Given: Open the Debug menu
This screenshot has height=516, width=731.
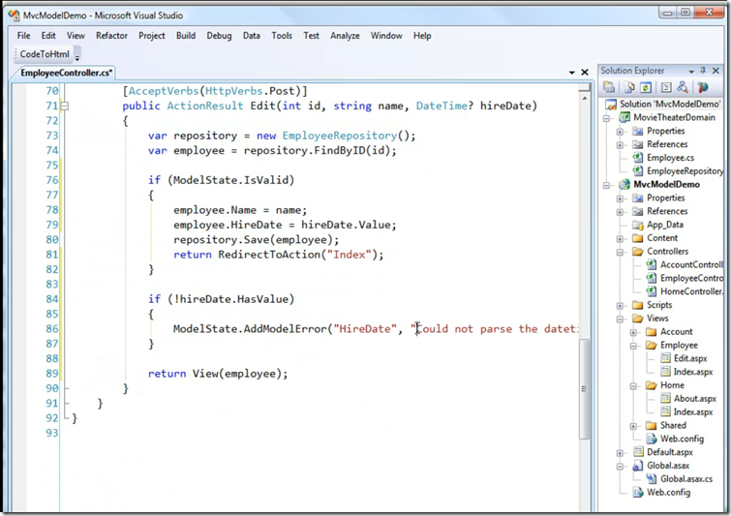Looking at the screenshot, I should pyautogui.click(x=219, y=36).
